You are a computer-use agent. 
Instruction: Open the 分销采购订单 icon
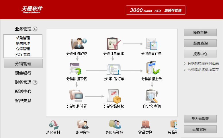(x=114, y=69)
